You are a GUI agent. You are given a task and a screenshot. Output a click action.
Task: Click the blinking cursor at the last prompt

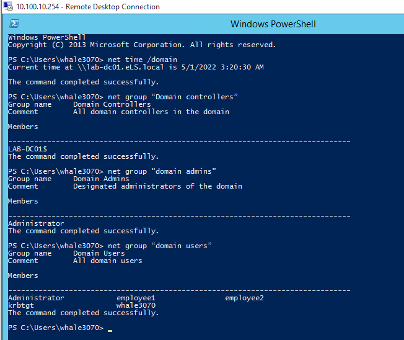pos(110,329)
